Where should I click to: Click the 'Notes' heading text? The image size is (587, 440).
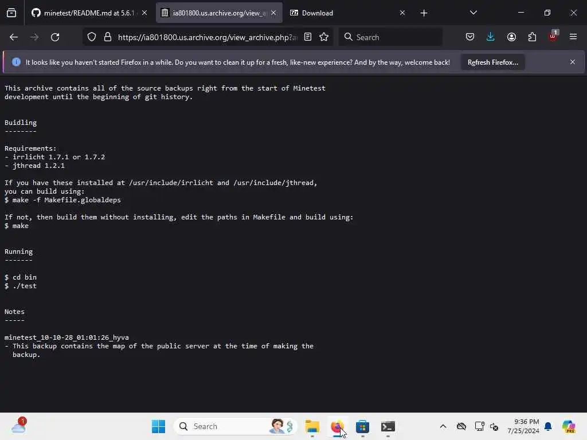14,312
